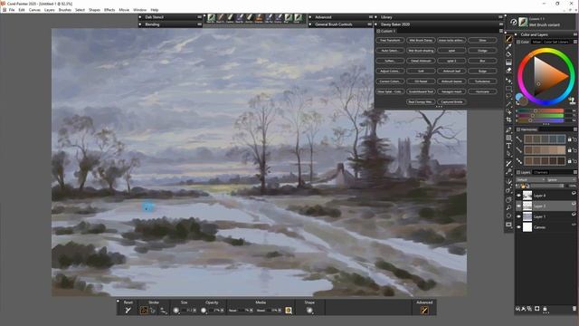Select the Eraser tool in the toolbox
The image size is (579, 326).
(x=508, y=70)
